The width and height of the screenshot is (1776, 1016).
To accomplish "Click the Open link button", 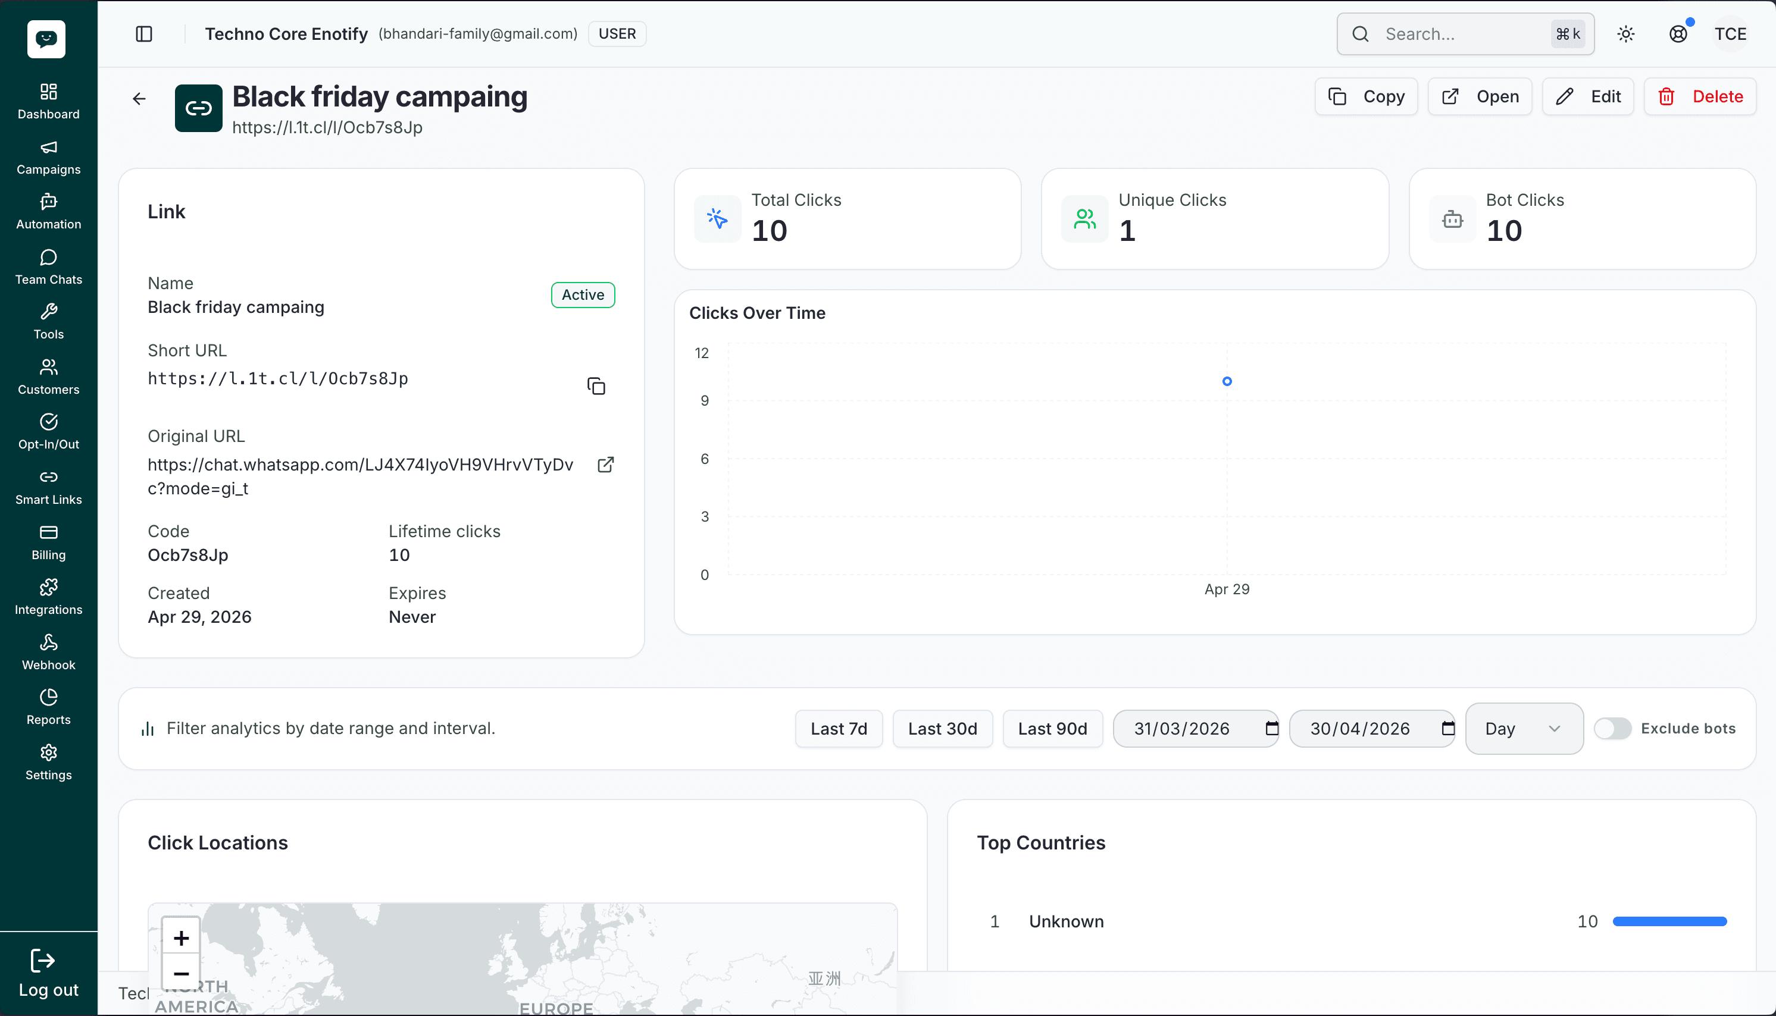I will click(1480, 96).
